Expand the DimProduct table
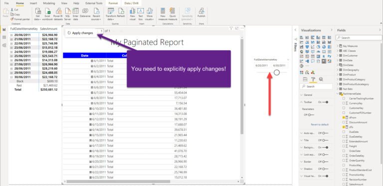This screenshot has width=383, height=186. [338, 75]
